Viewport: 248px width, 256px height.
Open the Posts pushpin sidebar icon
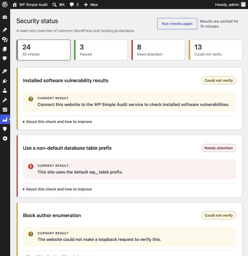[5, 30]
